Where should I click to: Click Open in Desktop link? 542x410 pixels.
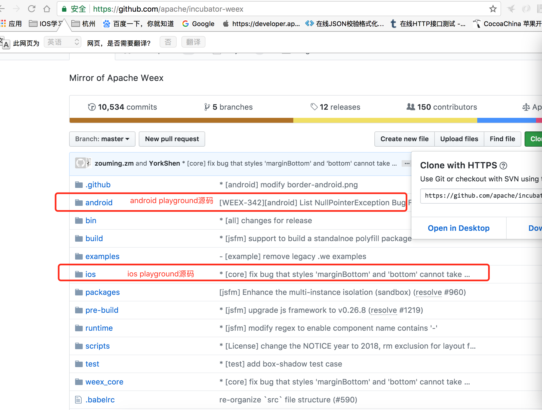[x=458, y=228]
